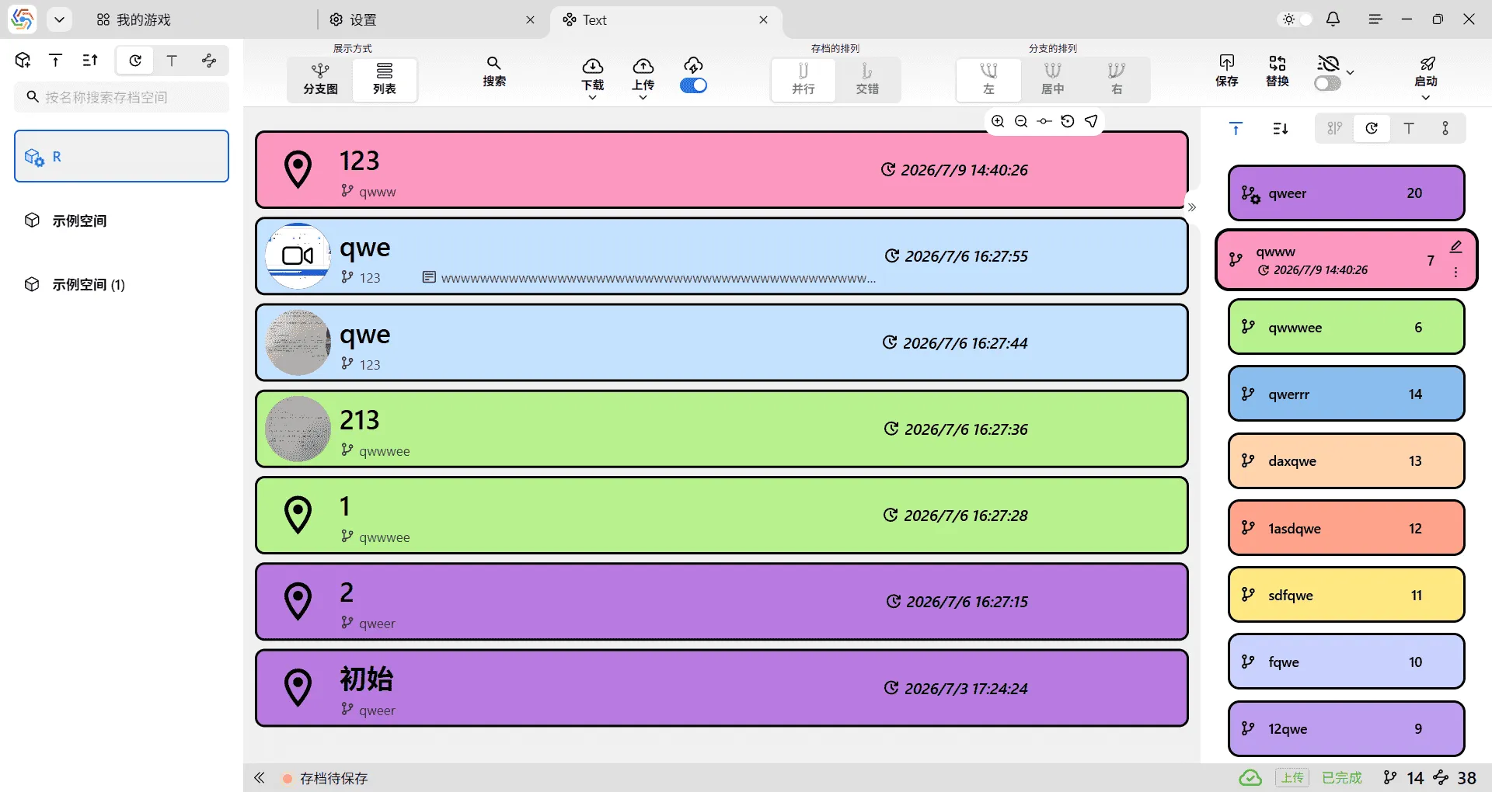This screenshot has width=1492, height=792.
Task: Expand the 上传 dropdown chevron
Action: coord(643,98)
